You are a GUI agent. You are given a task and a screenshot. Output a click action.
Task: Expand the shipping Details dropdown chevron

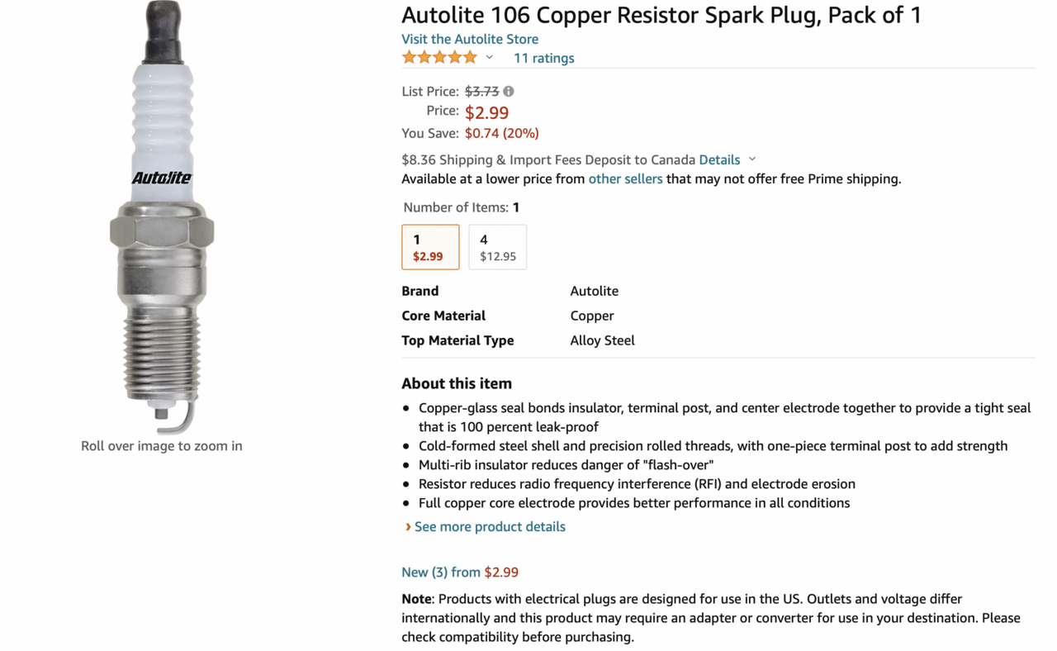pos(752,159)
